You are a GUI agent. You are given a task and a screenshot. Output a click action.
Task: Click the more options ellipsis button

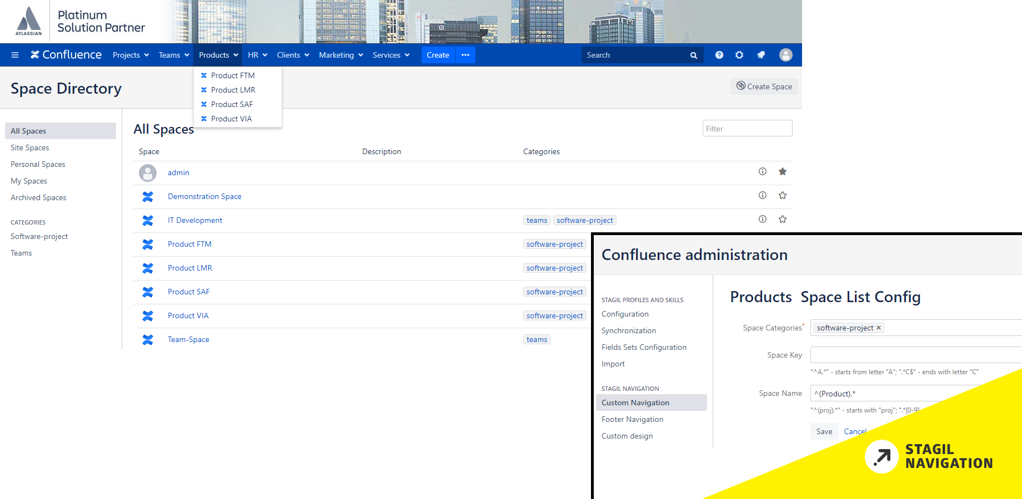[465, 55]
